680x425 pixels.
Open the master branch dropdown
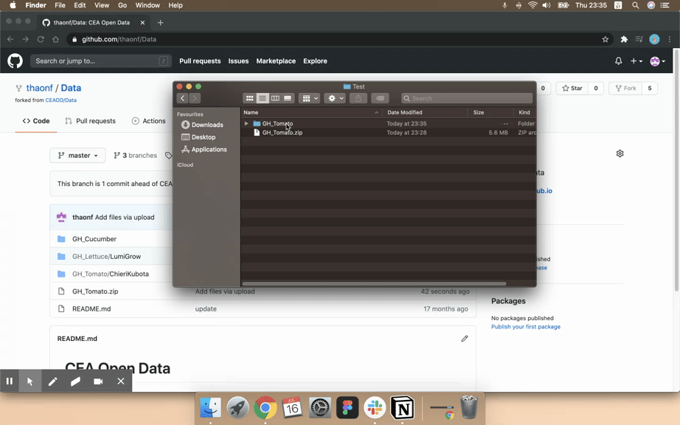(x=77, y=155)
